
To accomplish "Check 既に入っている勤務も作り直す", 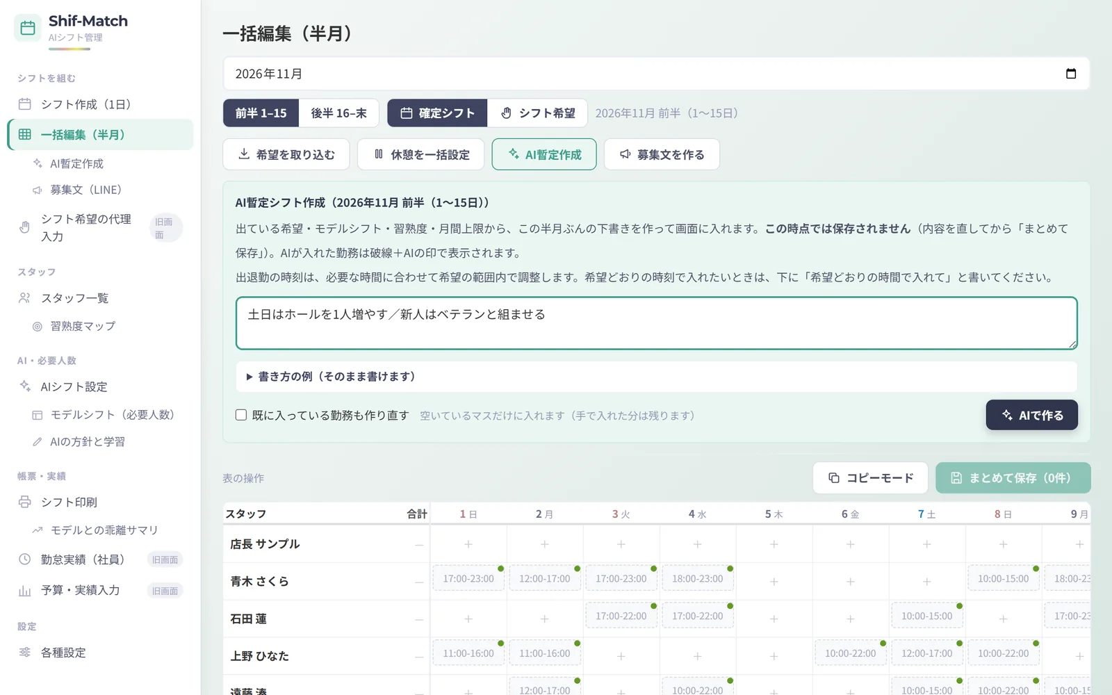I will 241,415.
